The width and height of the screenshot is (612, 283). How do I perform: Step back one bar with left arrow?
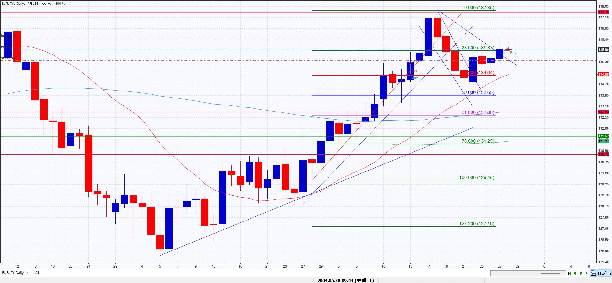point(575,273)
